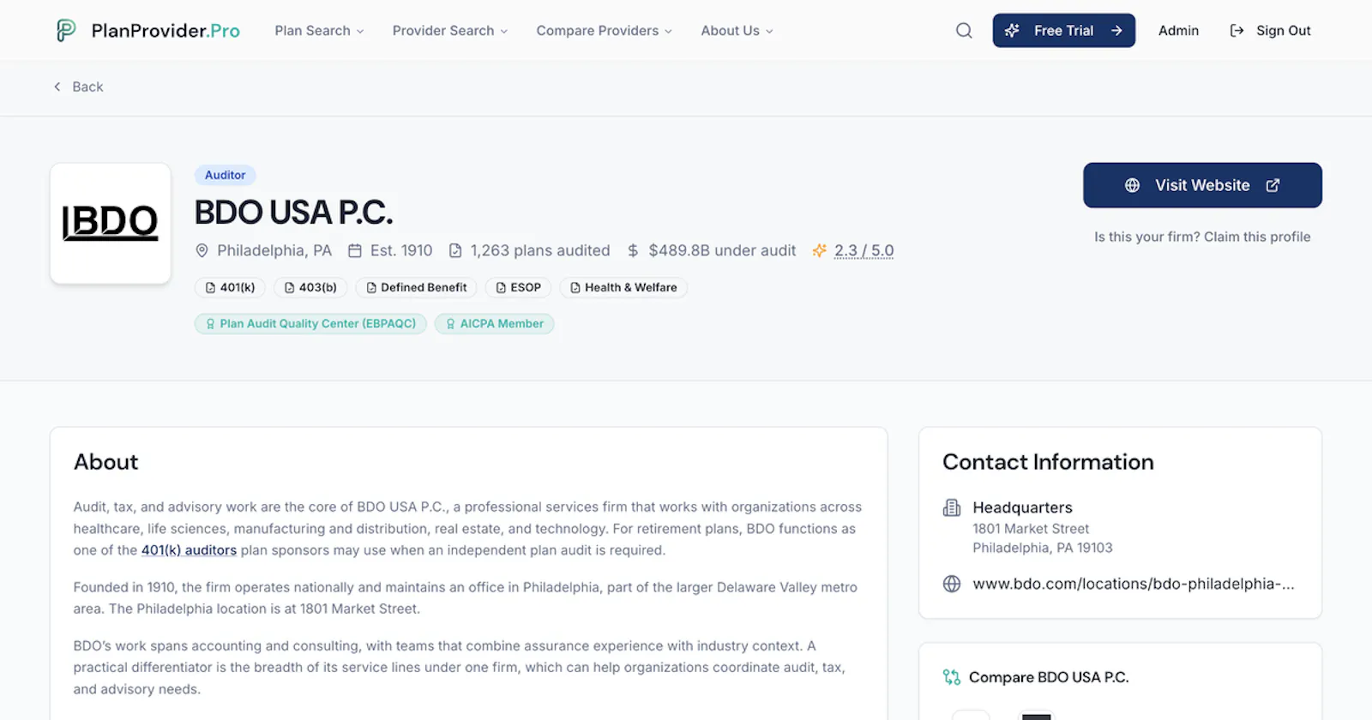This screenshot has height=720, width=1372.
Task: Select the 403(b) plan tag
Action: pyautogui.click(x=310, y=288)
